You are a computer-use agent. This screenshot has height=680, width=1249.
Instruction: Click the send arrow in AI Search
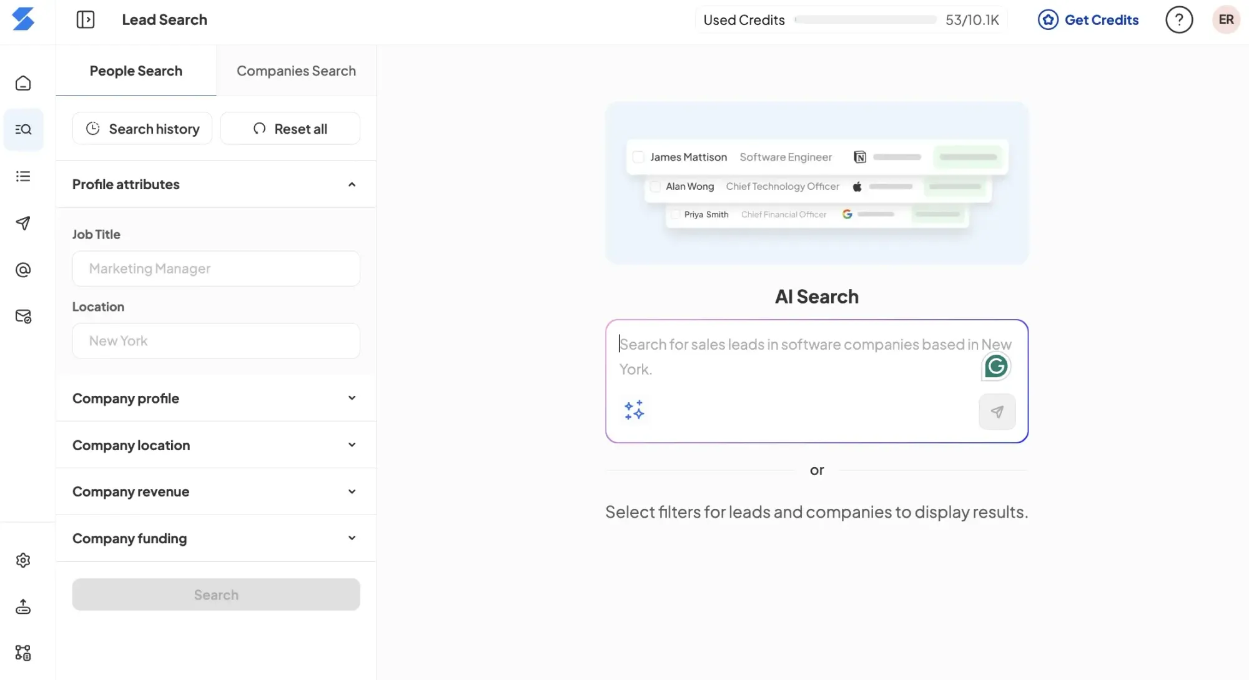(997, 412)
